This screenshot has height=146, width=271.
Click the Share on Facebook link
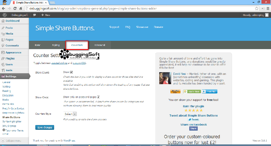193,124
